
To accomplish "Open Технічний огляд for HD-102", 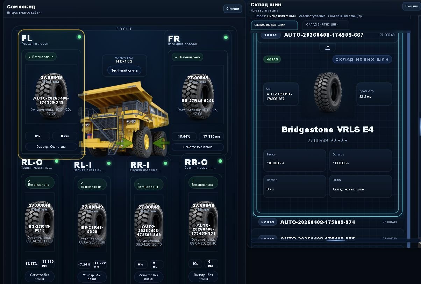I will coord(124,70).
